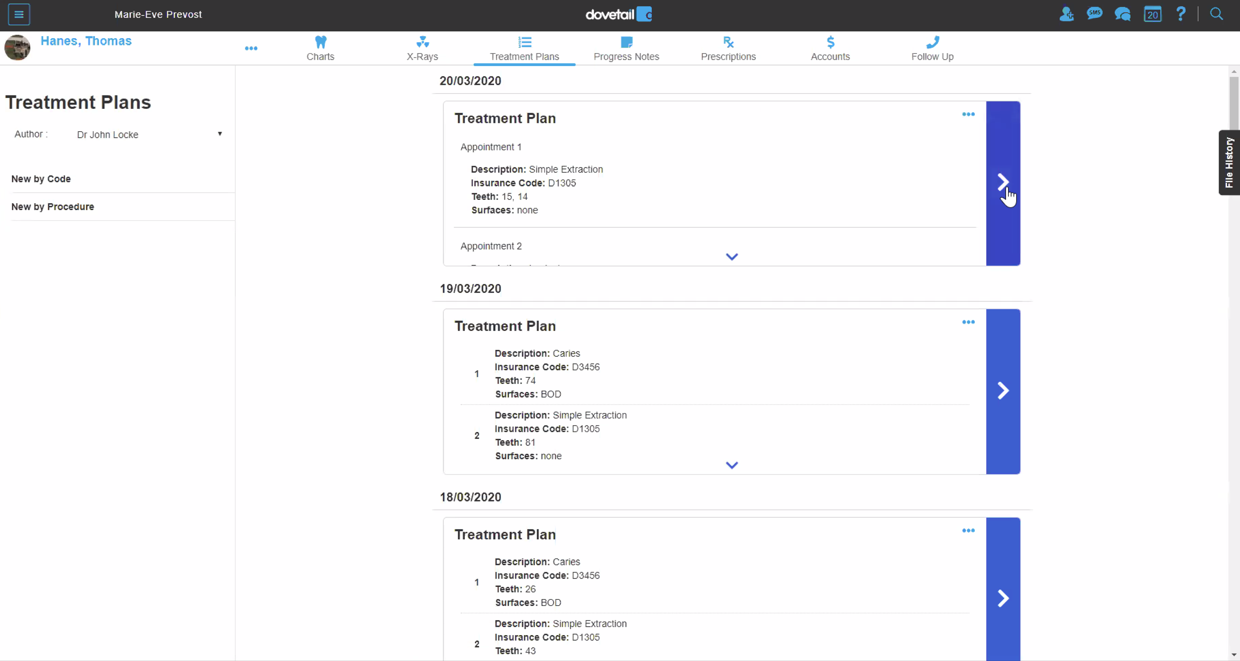
Task: Open the hamburger menu icon
Action: pyautogui.click(x=19, y=14)
